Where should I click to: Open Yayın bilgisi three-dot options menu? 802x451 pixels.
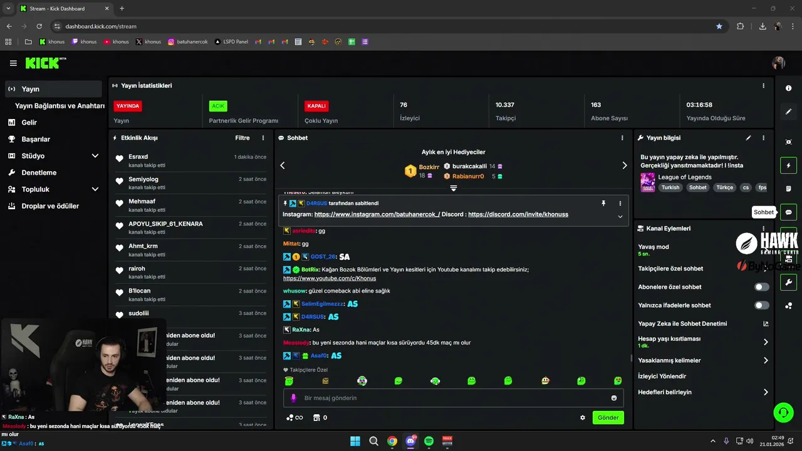763,138
